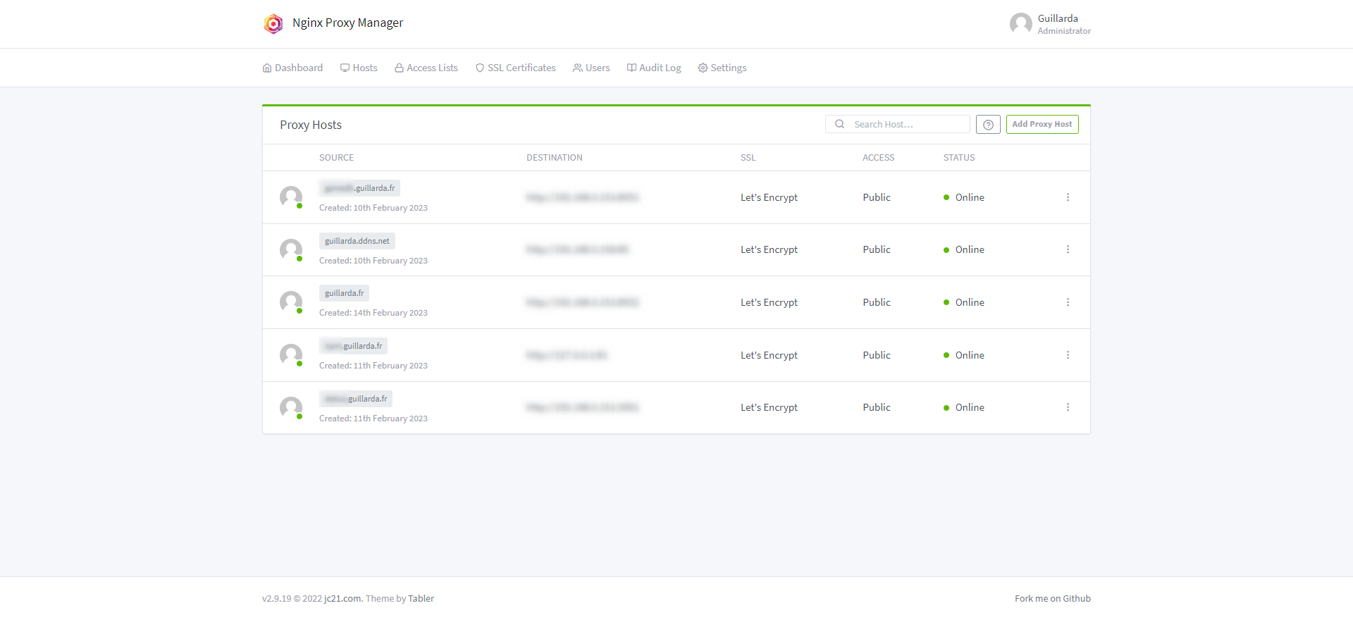Click Add Proxy Host button
Viewport: 1353px width, 620px height.
click(1042, 124)
